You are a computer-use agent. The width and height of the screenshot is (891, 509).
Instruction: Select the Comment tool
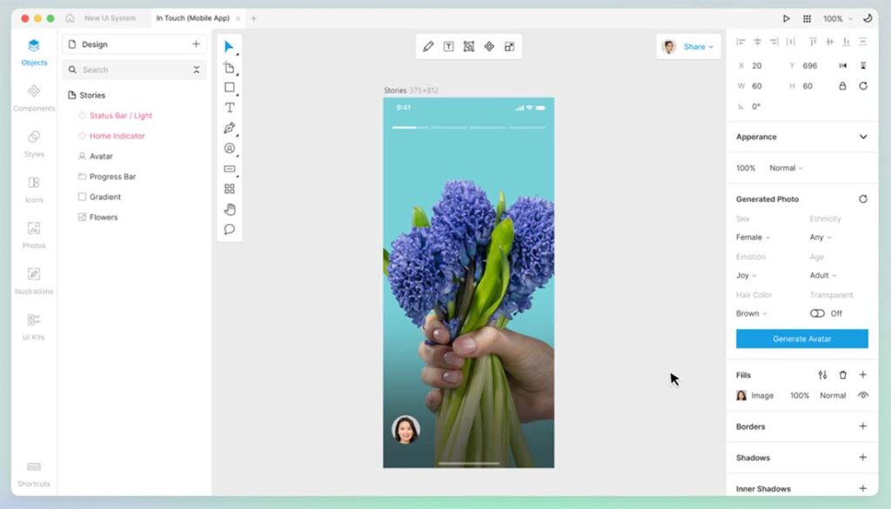[x=230, y=230]
